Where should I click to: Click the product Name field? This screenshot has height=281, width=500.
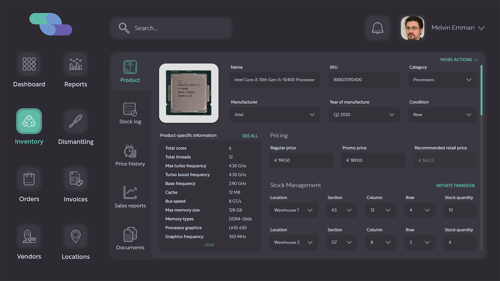[x=275, y=80]
